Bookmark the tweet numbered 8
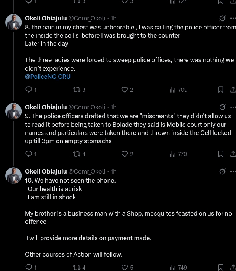 point(220,90)
